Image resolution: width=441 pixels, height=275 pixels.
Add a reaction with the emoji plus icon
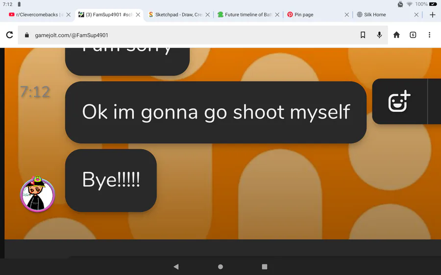click(x=399, y=101)
